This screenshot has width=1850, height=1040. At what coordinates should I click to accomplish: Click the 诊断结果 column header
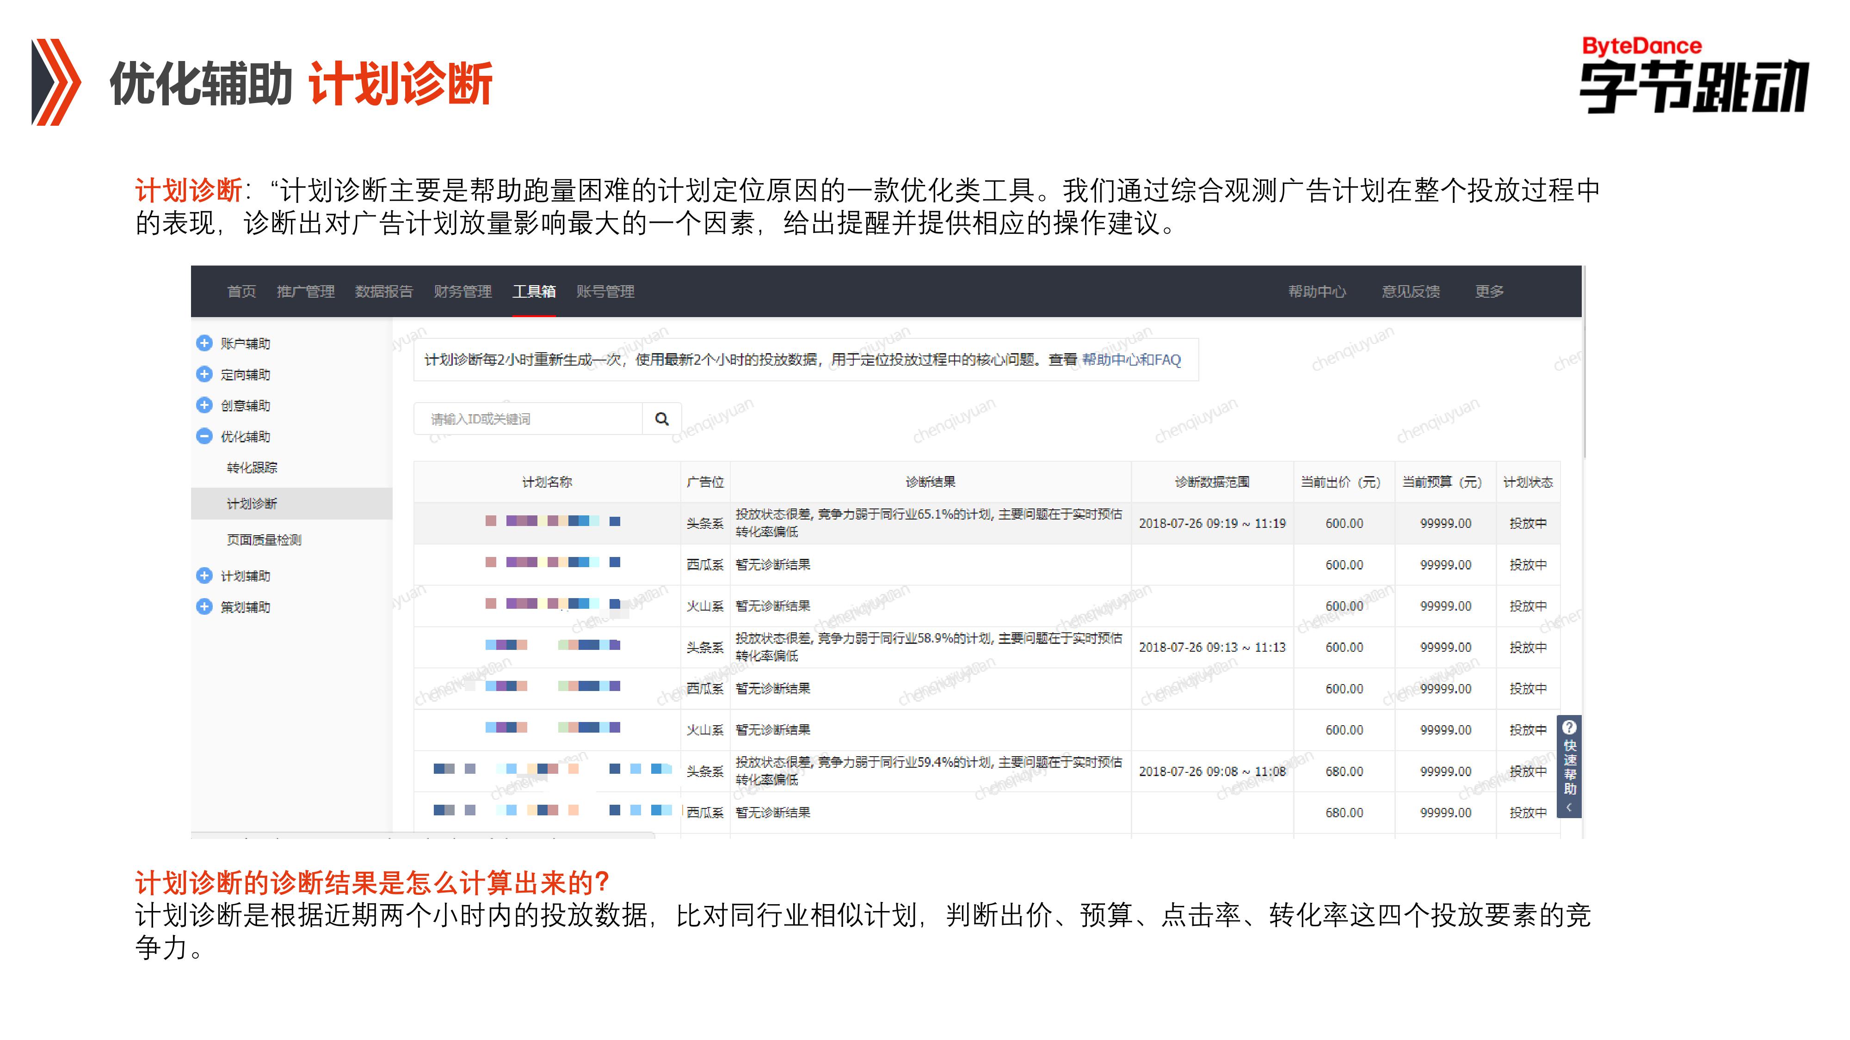tap(930, 482)
